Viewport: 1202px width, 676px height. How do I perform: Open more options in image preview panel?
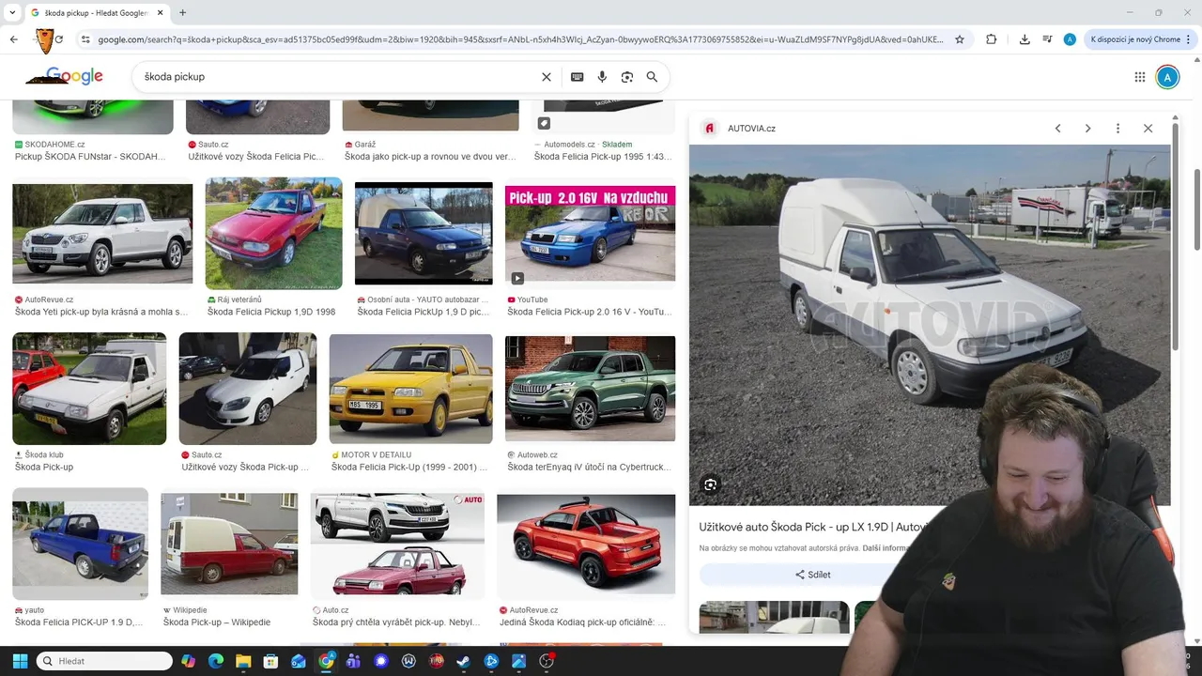1117,129
